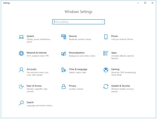Click 'Windows Update, recovery, backup' text

(123, 90)
